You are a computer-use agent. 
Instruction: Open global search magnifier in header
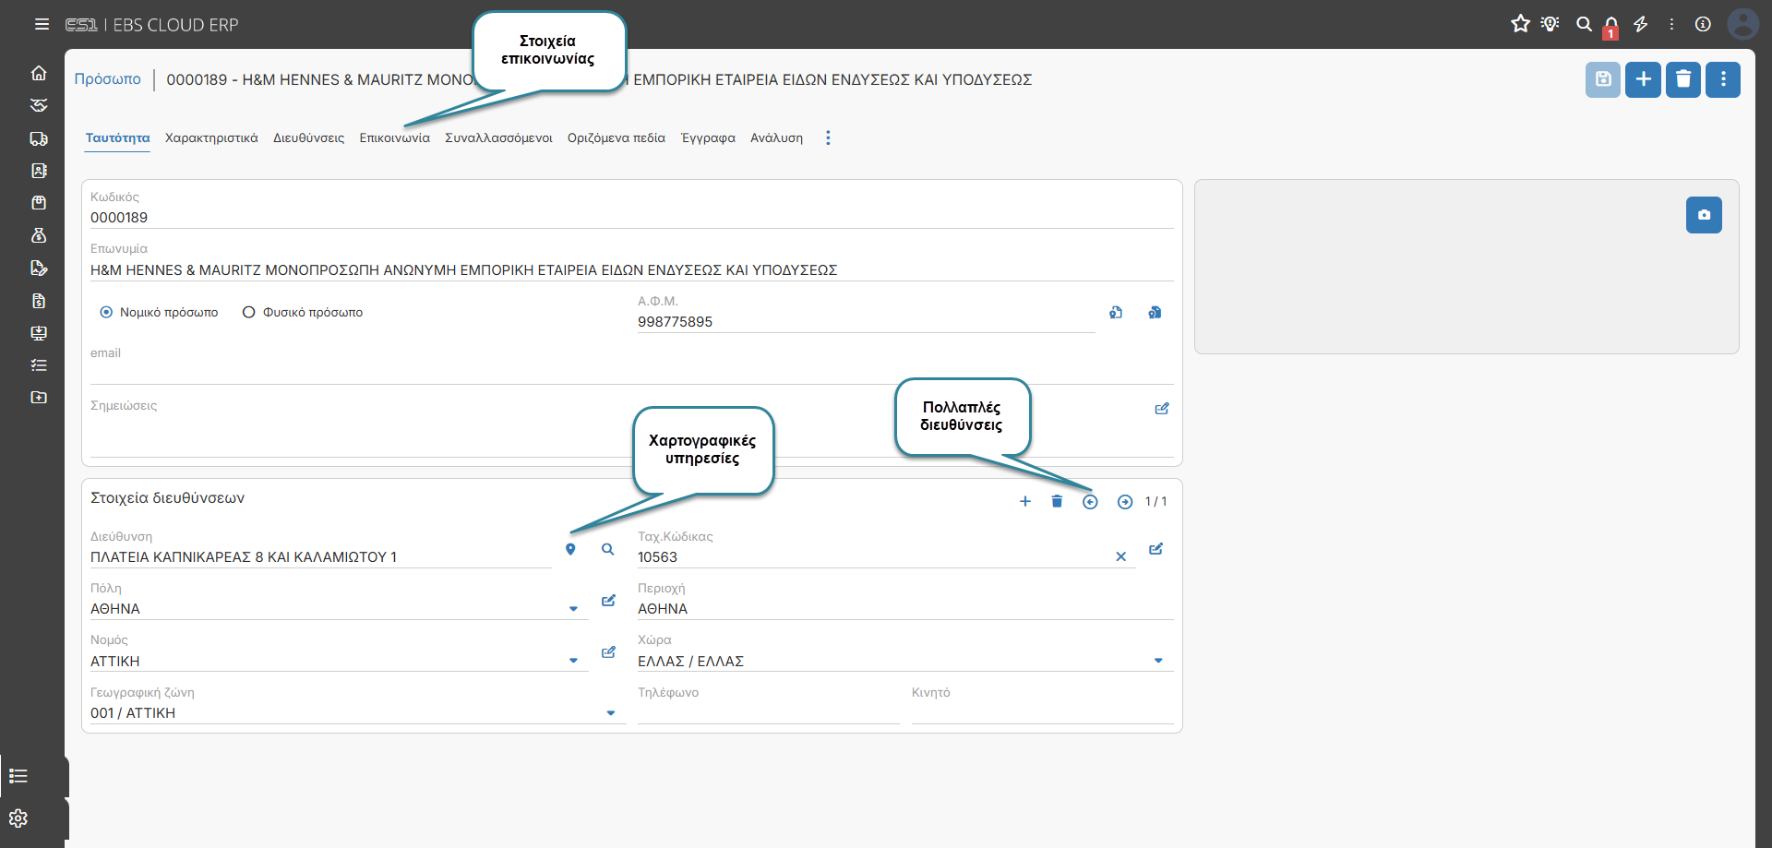point(1584,24)
